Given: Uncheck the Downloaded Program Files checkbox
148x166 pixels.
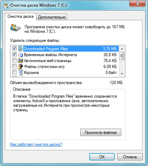Looking at the screenshot, I should coord(14,48).
